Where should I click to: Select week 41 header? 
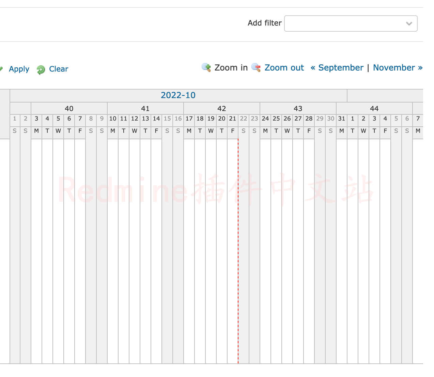tap(145, 108)
